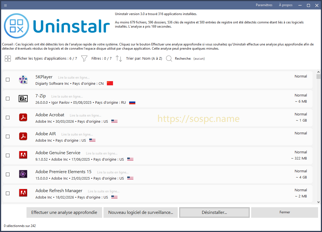This screenshot has width=322, height=232.
Task: Click the search magnifier icon
Action: coord(169,59)
